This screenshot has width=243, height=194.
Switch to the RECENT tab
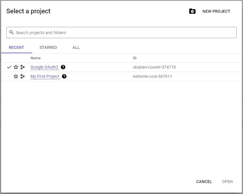(x=16, y=47)
